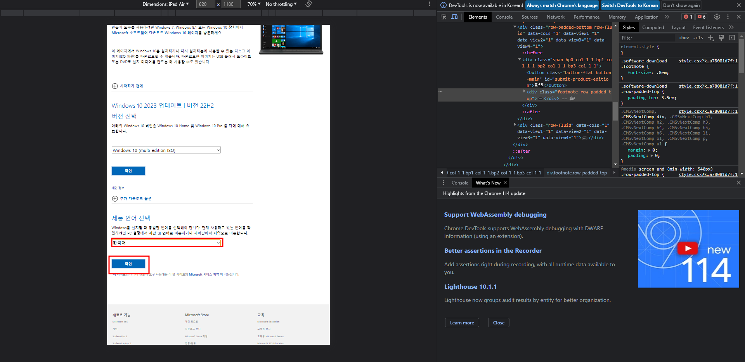Toggle the .cls element classes button
The image size is (745, 362).
tap(699, 38)
